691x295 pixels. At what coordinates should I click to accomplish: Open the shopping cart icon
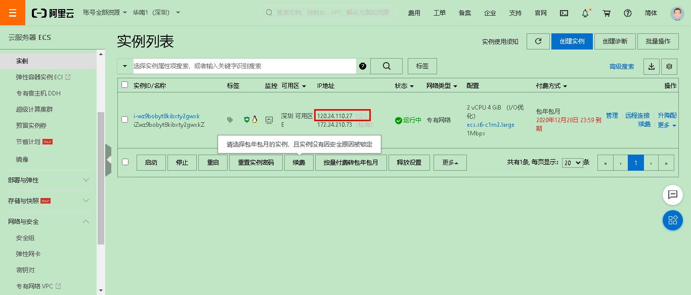607,13
